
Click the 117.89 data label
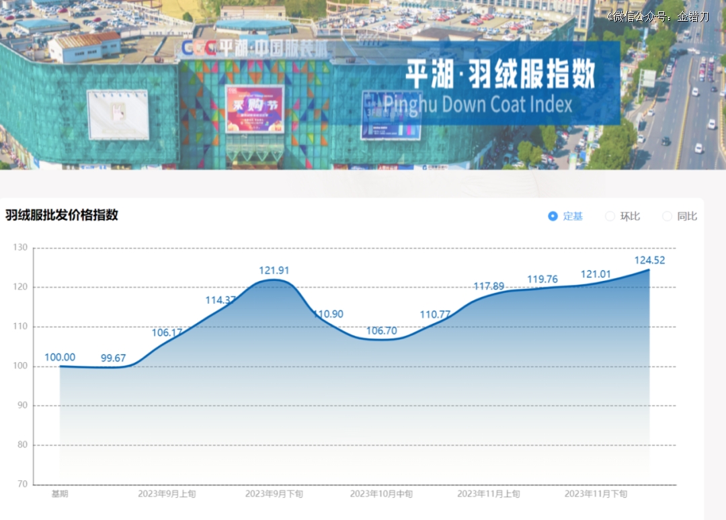[489, 286]
